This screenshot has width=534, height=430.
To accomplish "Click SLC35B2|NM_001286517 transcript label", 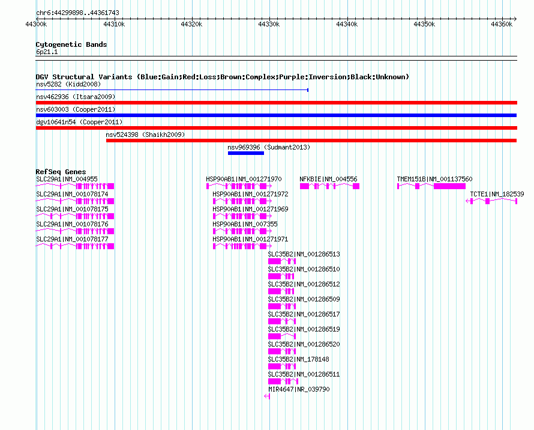I will [x=304, y=314].
